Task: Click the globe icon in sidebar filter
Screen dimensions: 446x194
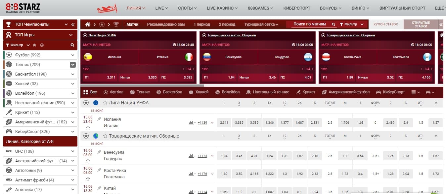Action: pyautogui.click(x=42, y=45)
